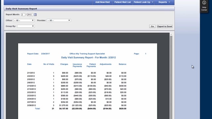Click the 2/1/2012 date row

77,73
